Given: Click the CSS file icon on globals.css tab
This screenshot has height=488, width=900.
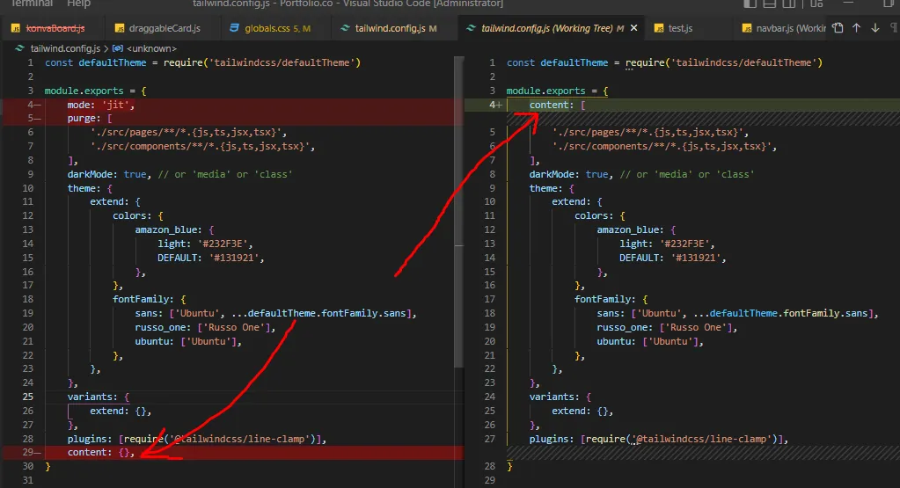Looking at the screenshot, I should click(x=234, y=28).
